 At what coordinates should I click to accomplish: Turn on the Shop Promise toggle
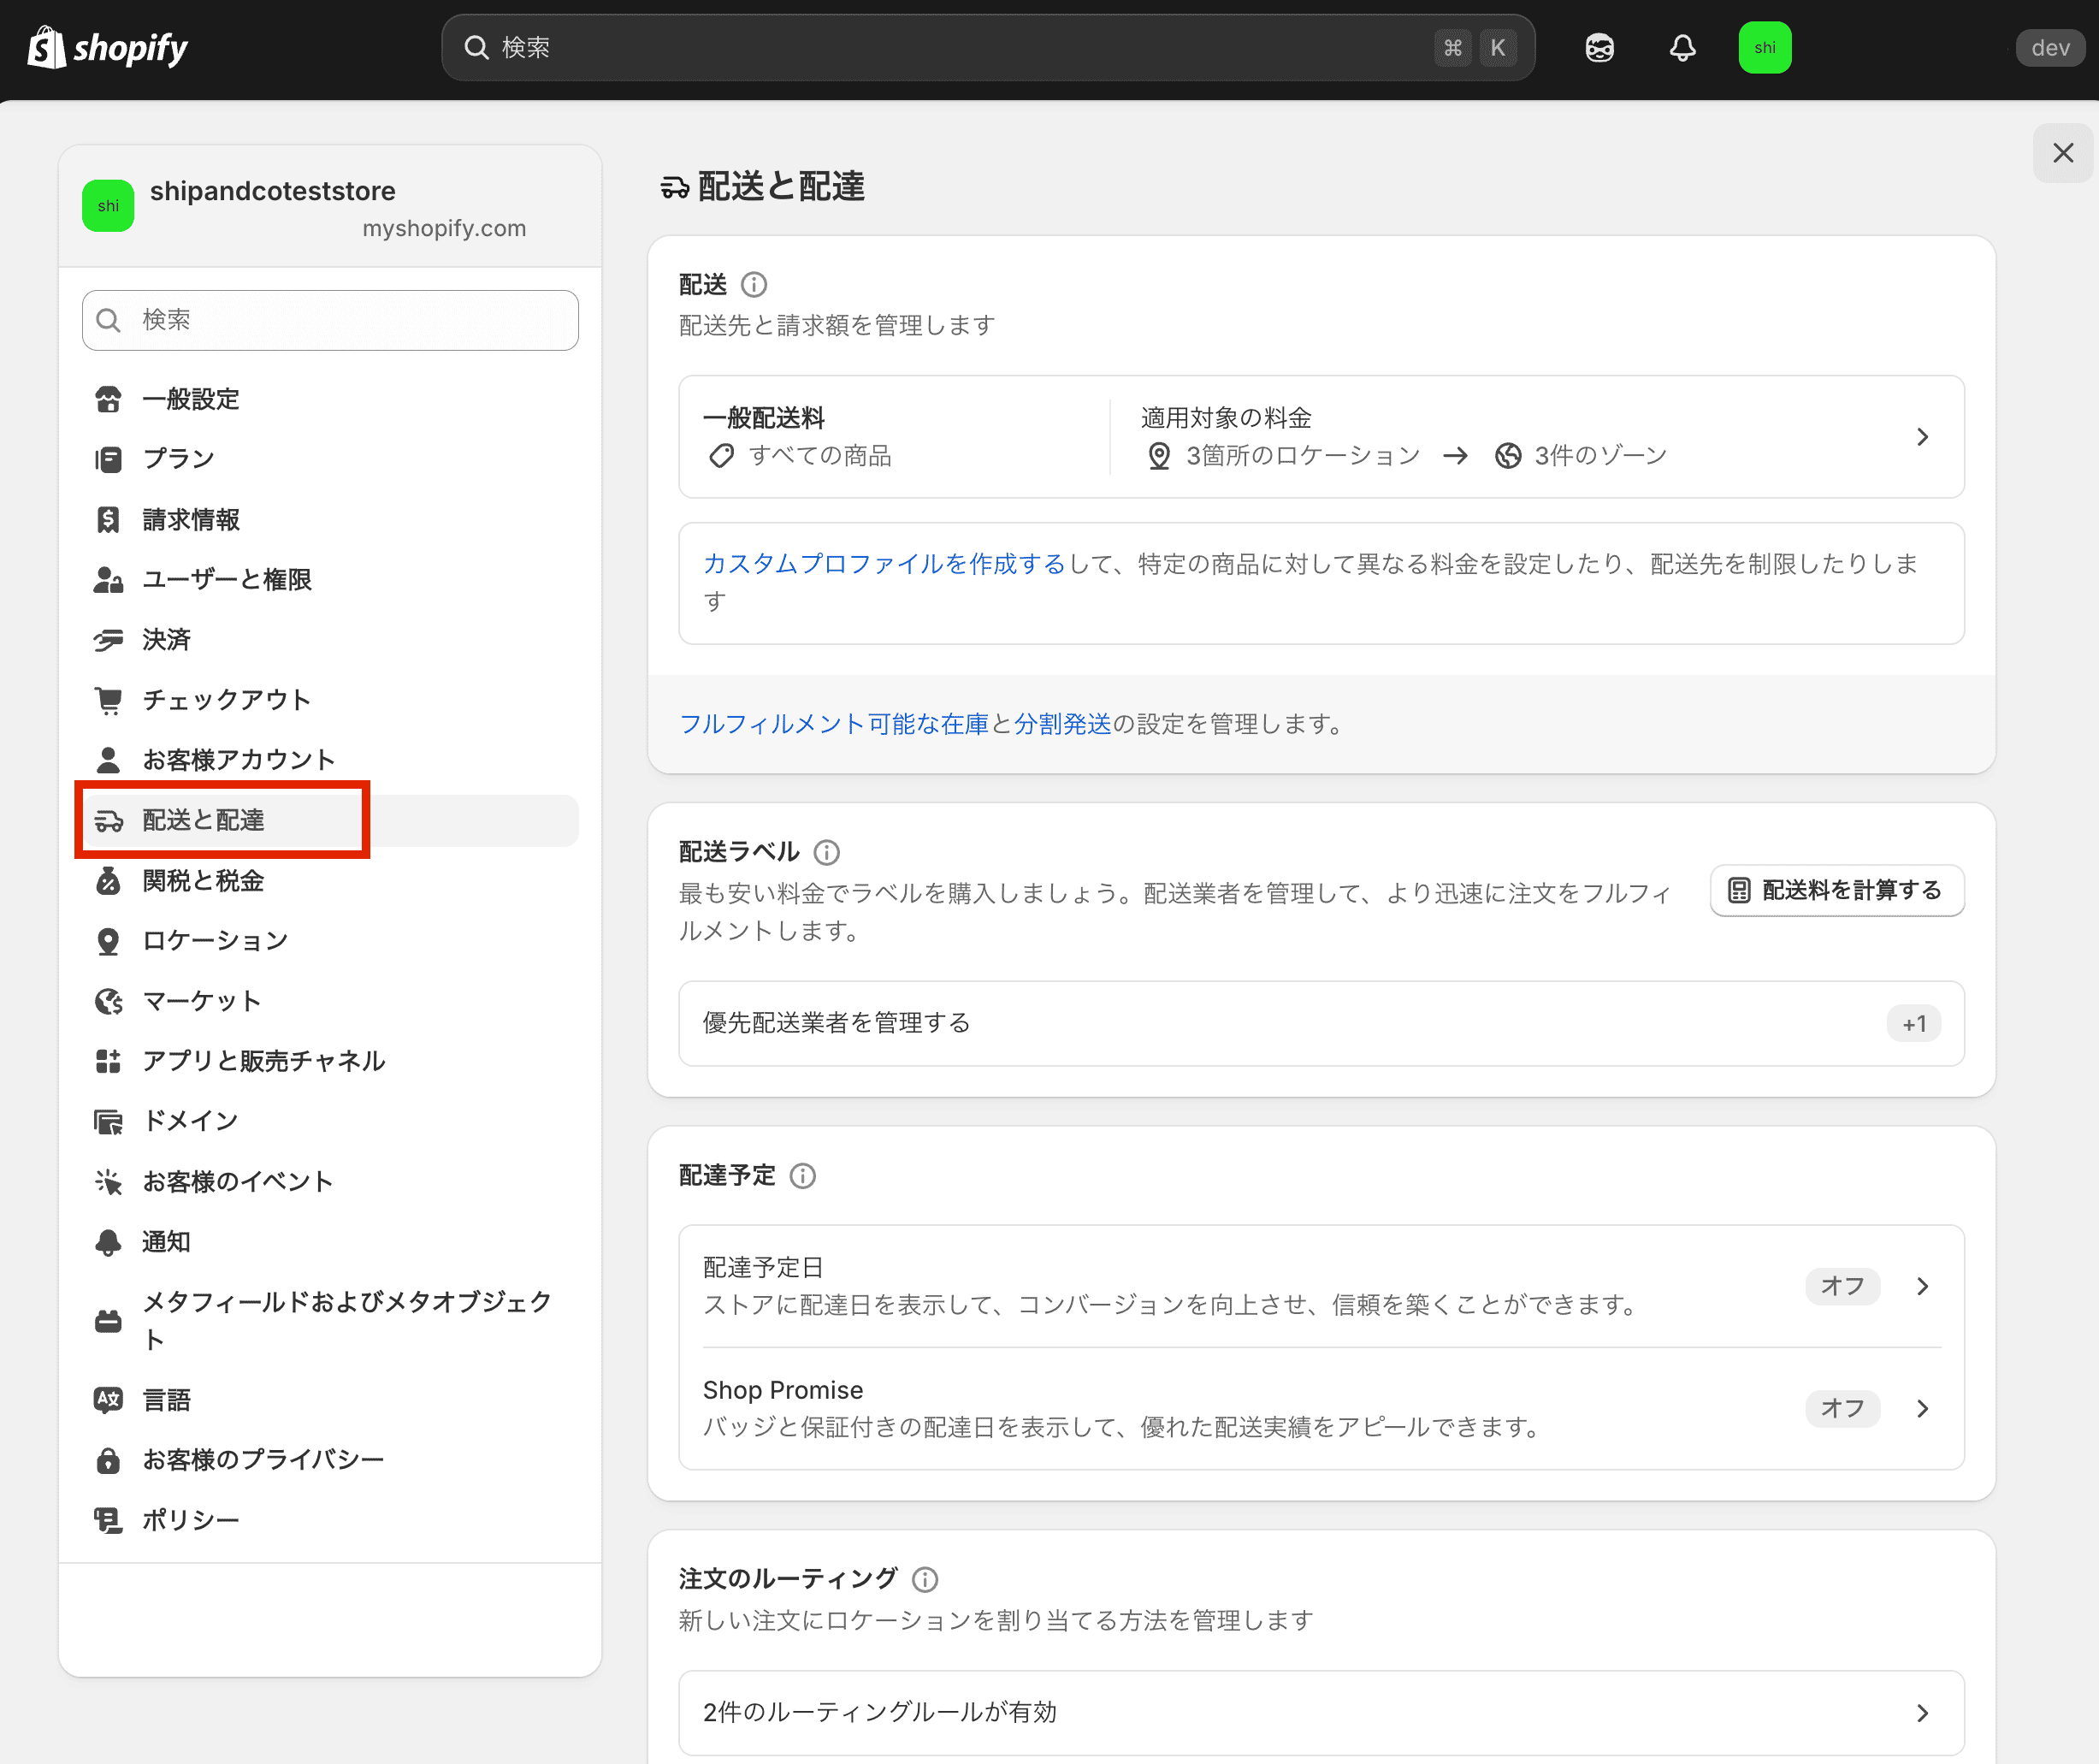click(x=1842, y=1408)
